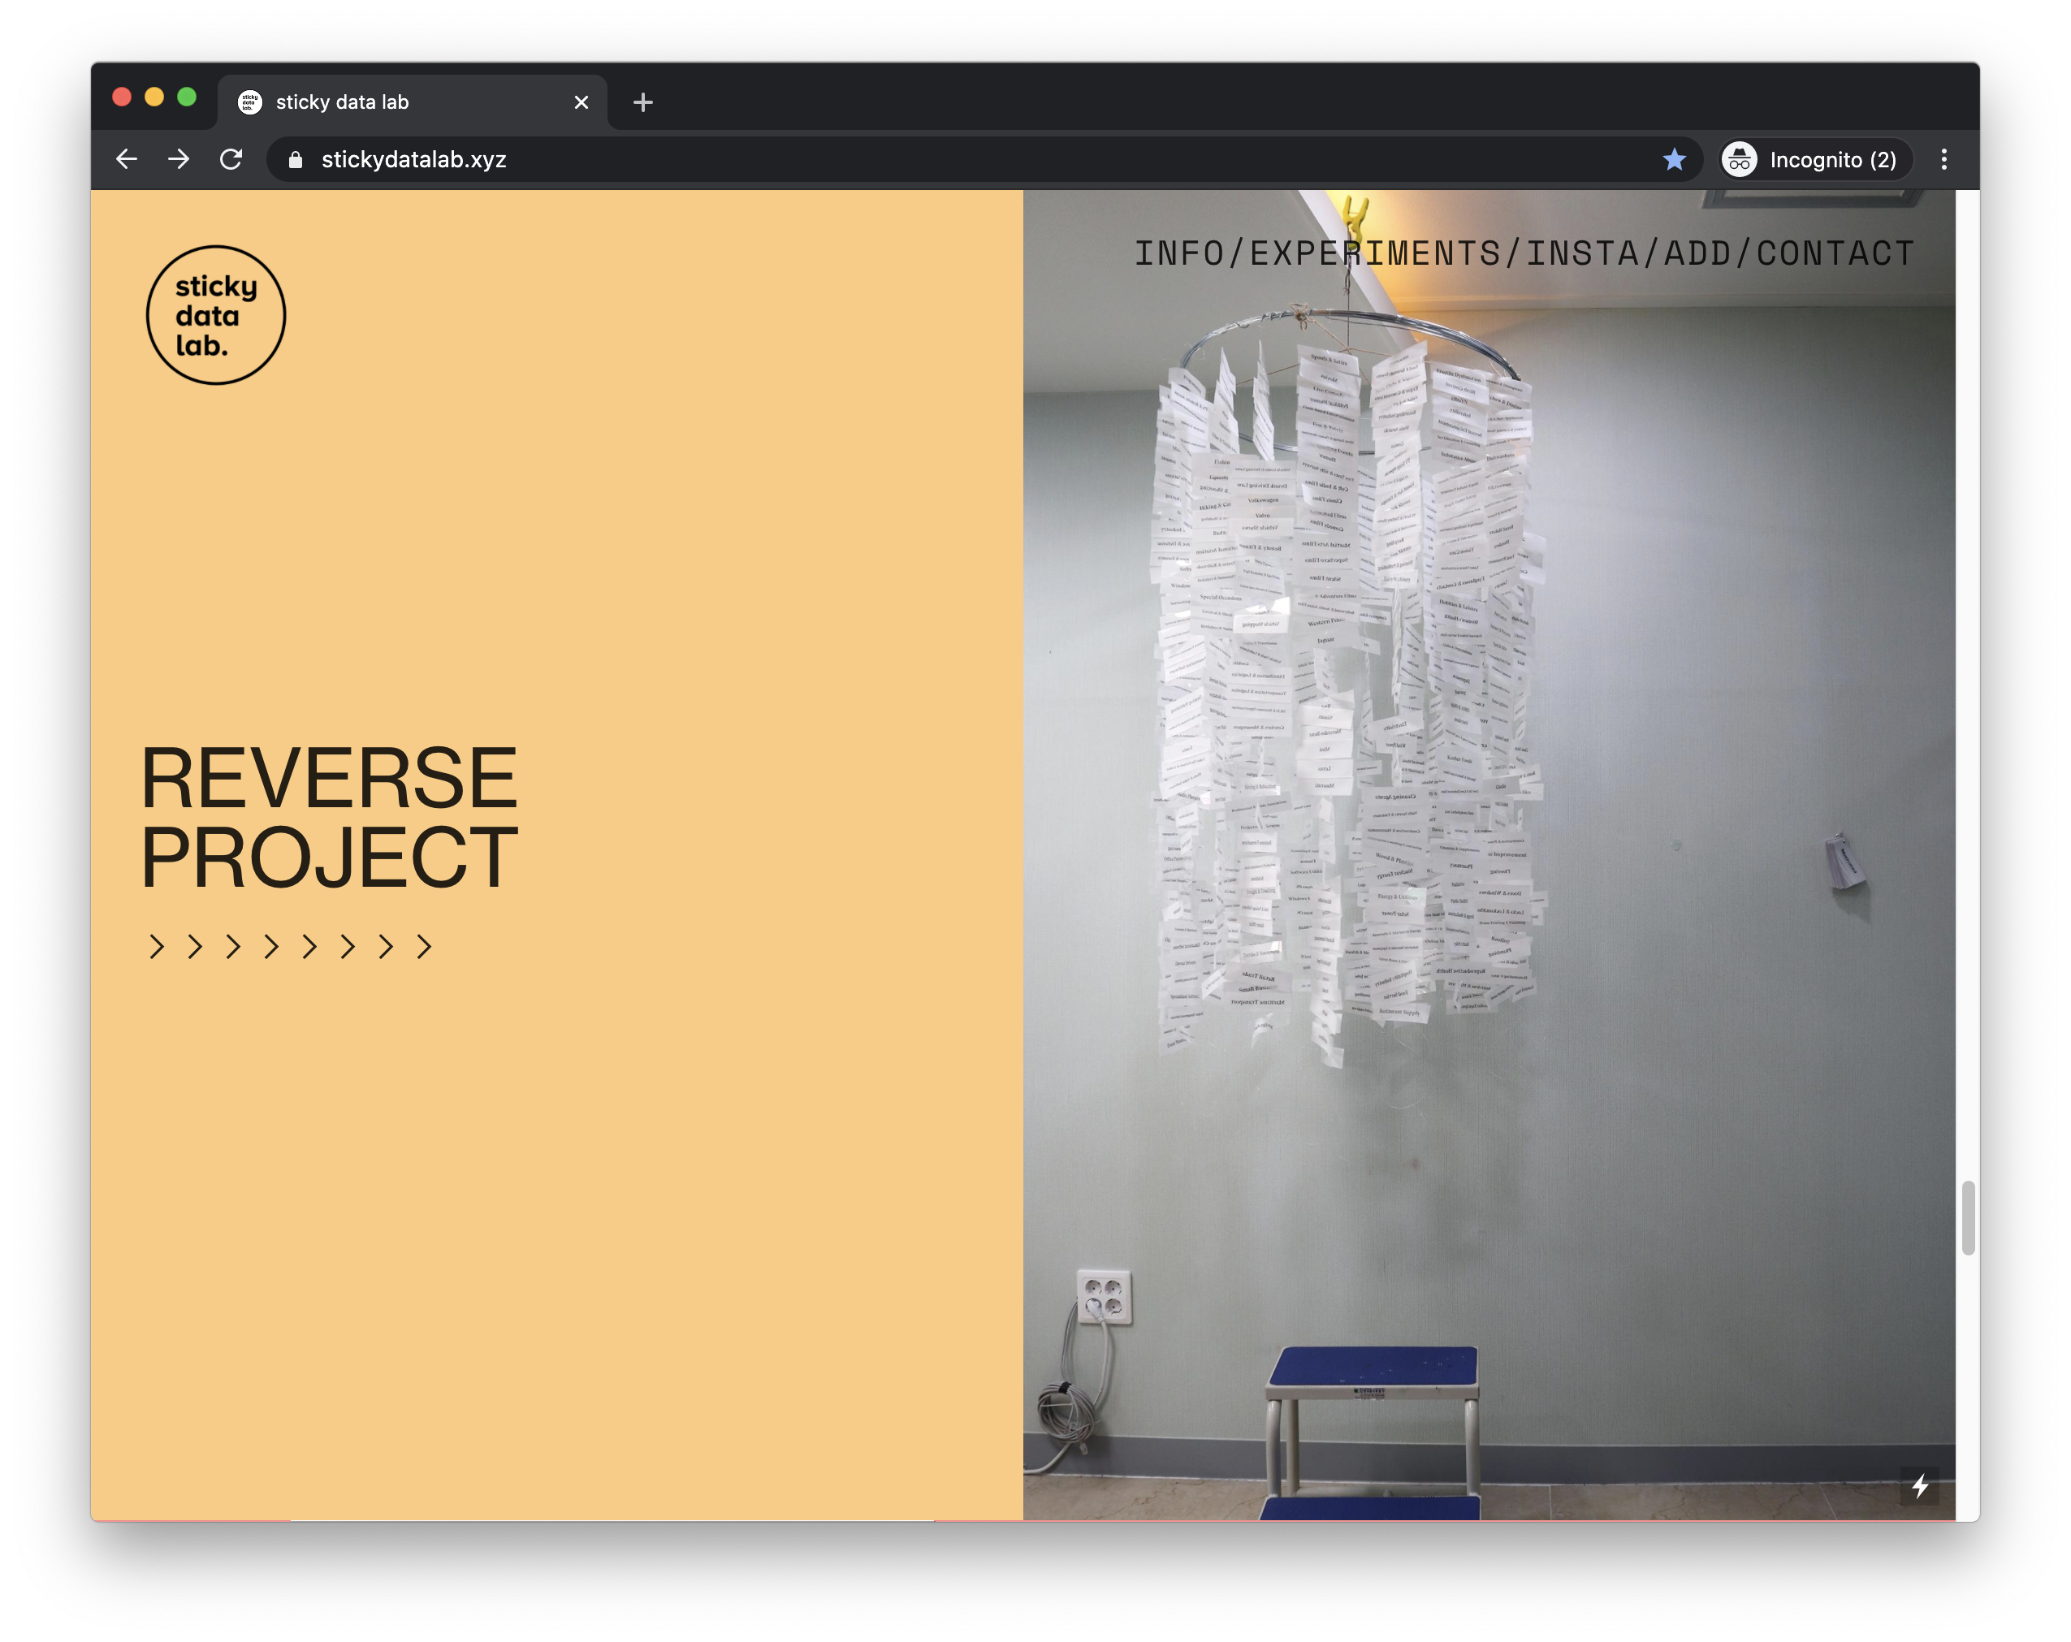Open the INFO navigation link
2071x1642 pixels.
click(1178, 253)
